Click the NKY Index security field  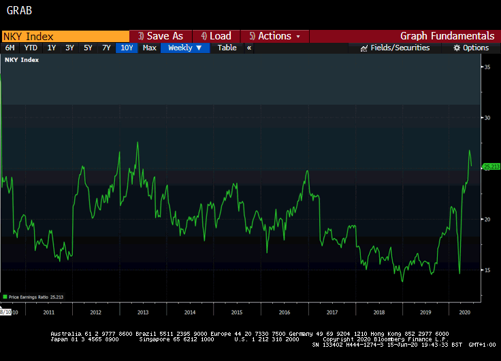tap(65, 36)
